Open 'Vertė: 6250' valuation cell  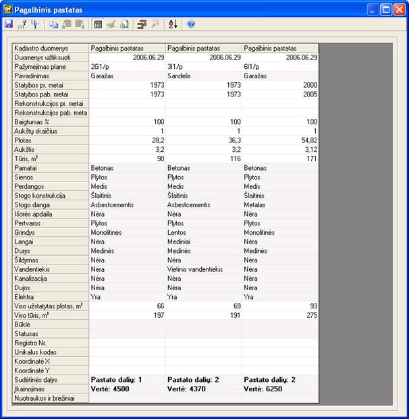point(280,389)
